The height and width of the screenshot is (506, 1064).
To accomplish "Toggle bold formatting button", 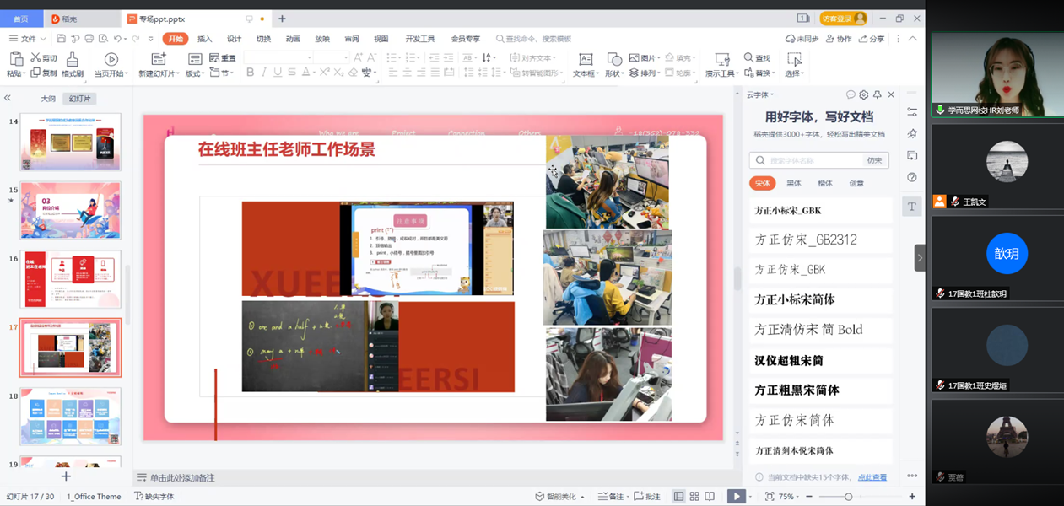I will [x=250, y=73].
